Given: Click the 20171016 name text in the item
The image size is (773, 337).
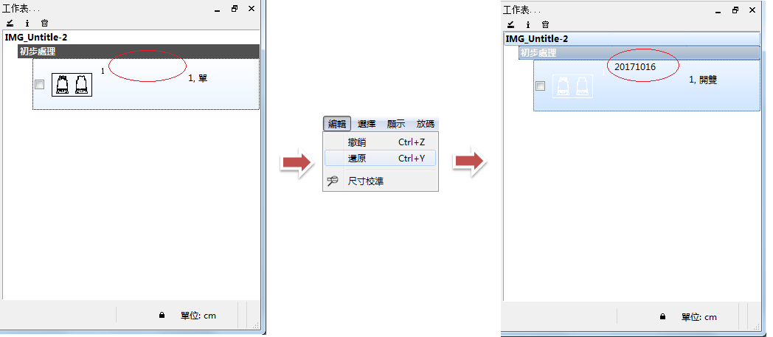Looking at the screenshot, I should point(634,67).
